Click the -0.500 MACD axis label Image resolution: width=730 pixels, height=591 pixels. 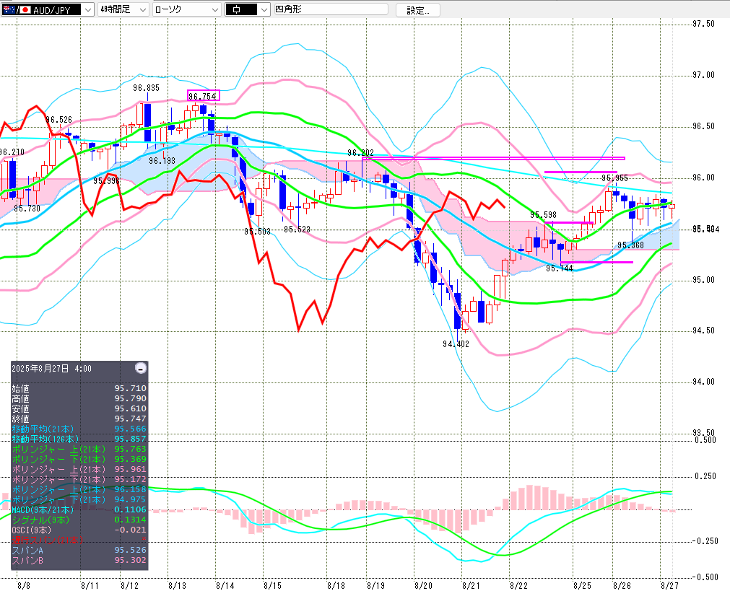click(705, 577)
